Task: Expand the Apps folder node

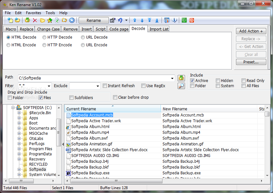Action: tap(19, 118)
